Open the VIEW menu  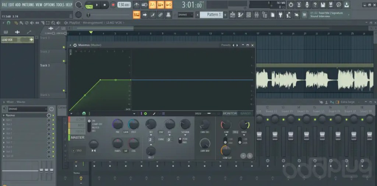[x=39, y=5]
